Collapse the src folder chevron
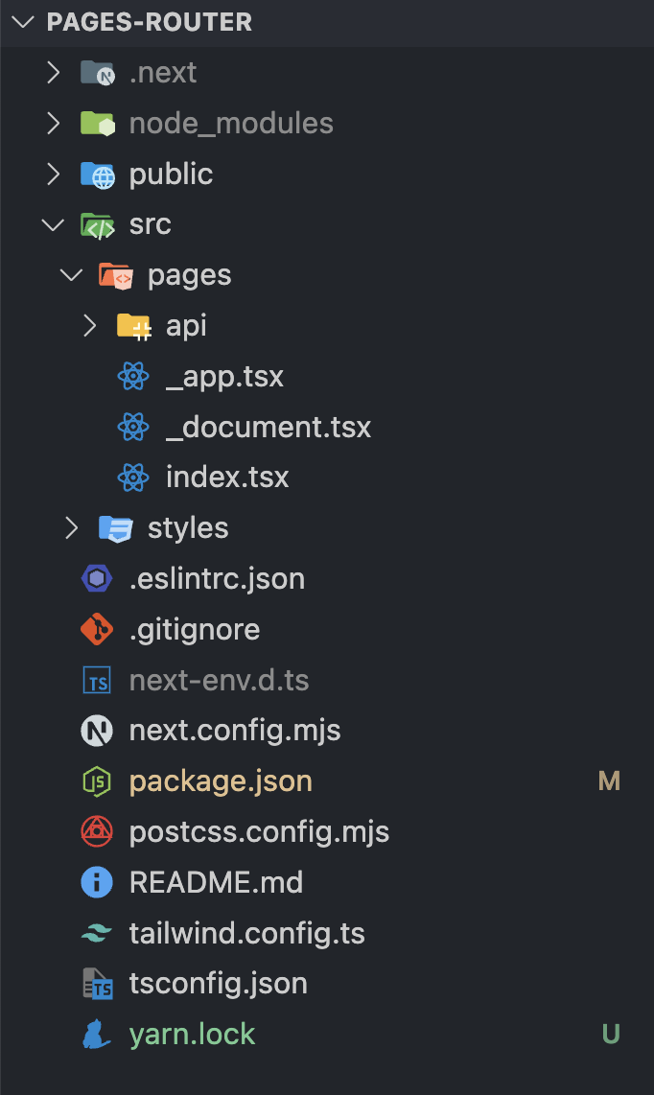This screenshot has width=654, height=1095. [x=53, y=225]
